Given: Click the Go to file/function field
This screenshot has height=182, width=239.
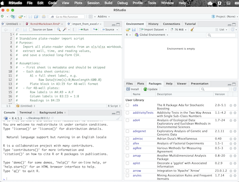Looking at the screenshot, I should point(67,17).
